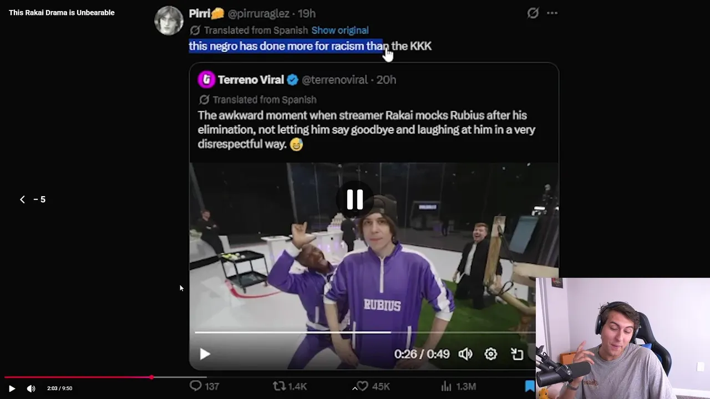Viewport: 710px width, 399px height.
Task: Click the outer video play button
Action: pyautogui.click(x=12, y=388)
